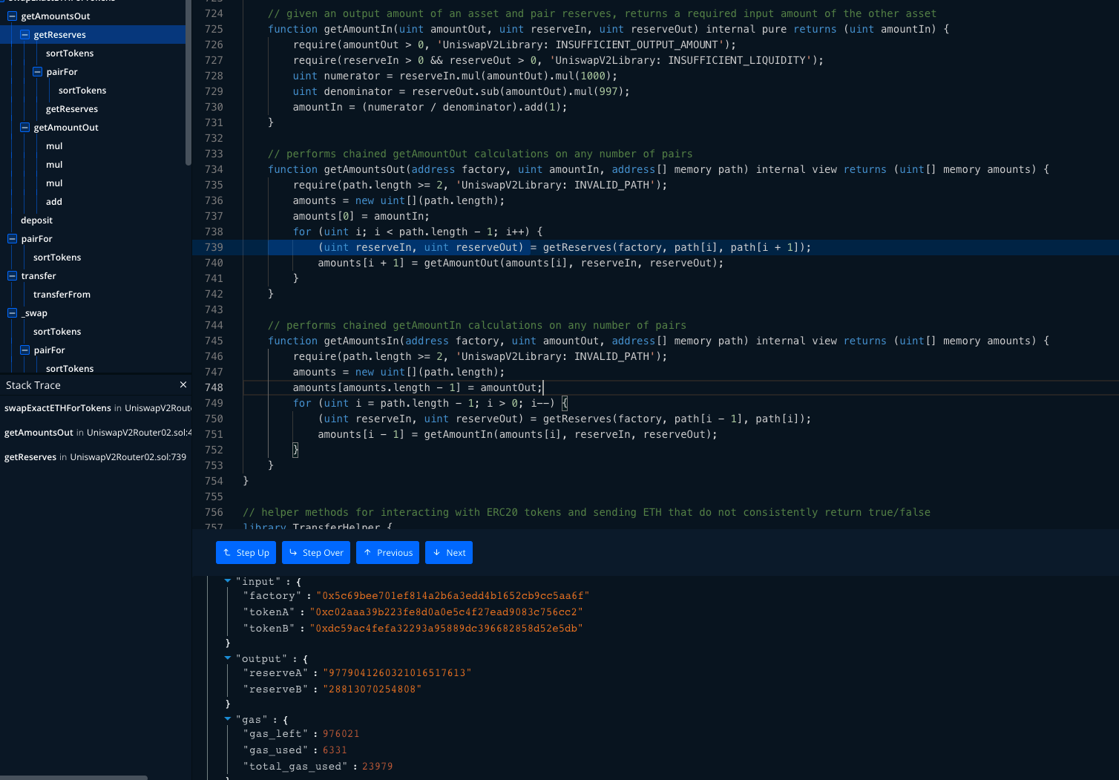Click the "tokenA" address value
The width and height of the screenshot is (1119, 780).
447,612
